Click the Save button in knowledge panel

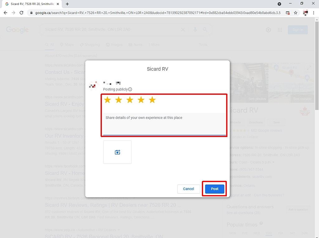(x=276, y=122)
